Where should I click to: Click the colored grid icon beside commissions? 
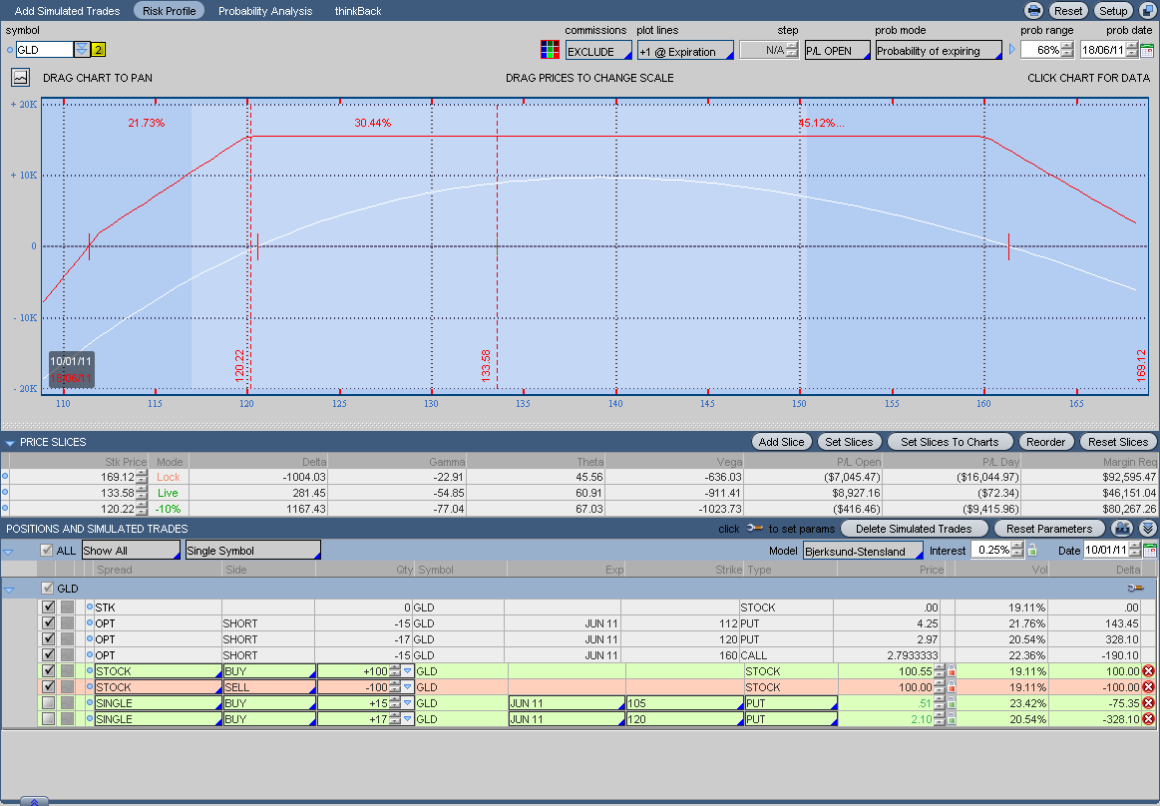coord(549,50)
